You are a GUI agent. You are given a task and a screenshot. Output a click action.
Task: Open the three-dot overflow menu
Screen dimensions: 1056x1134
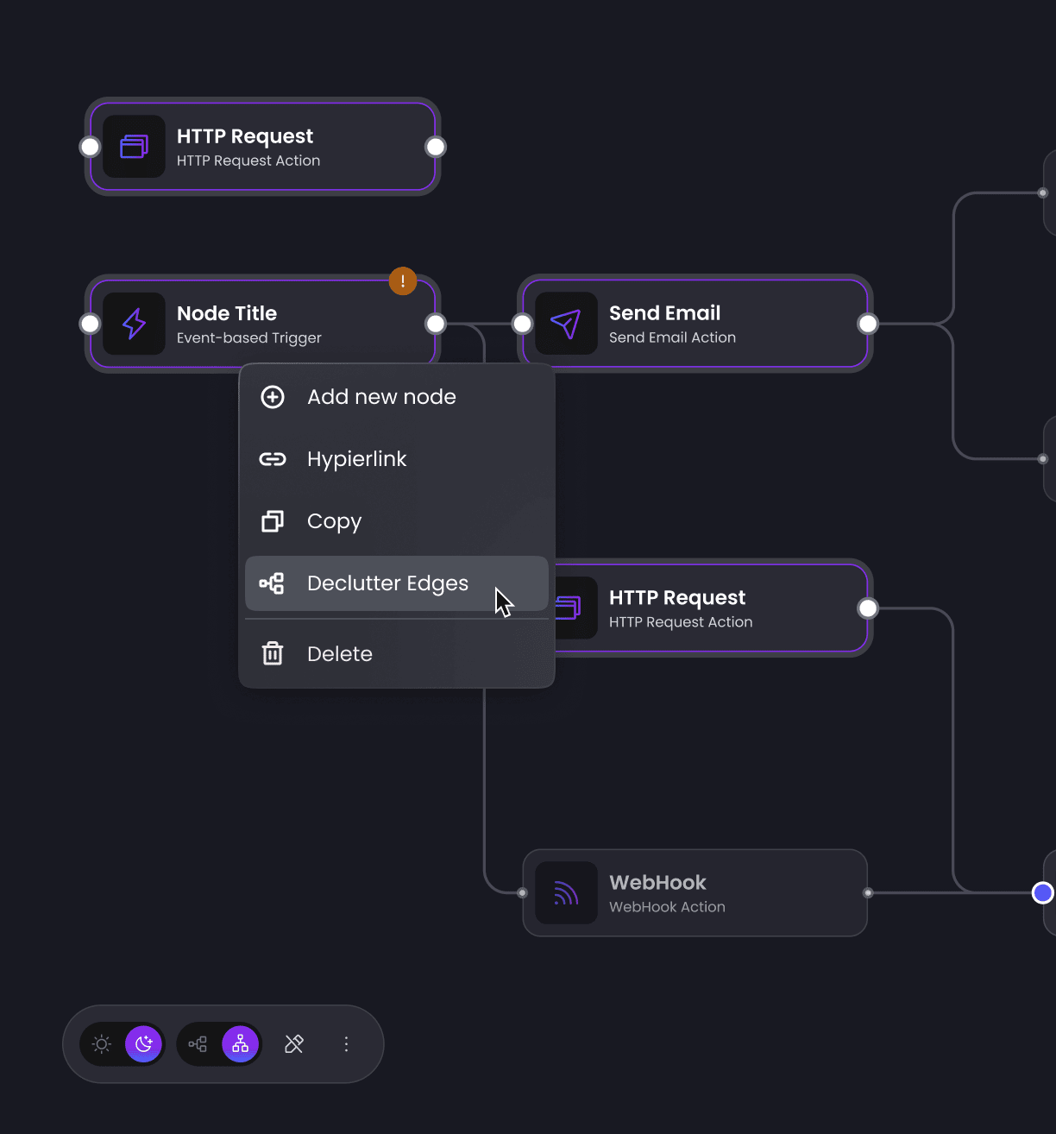(x=346, y=1043)
